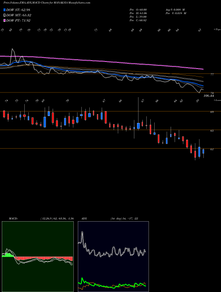This screenshot has width=221, height=292.
Task: Click the '<Tops' label at the right edge
Action: 217,30
